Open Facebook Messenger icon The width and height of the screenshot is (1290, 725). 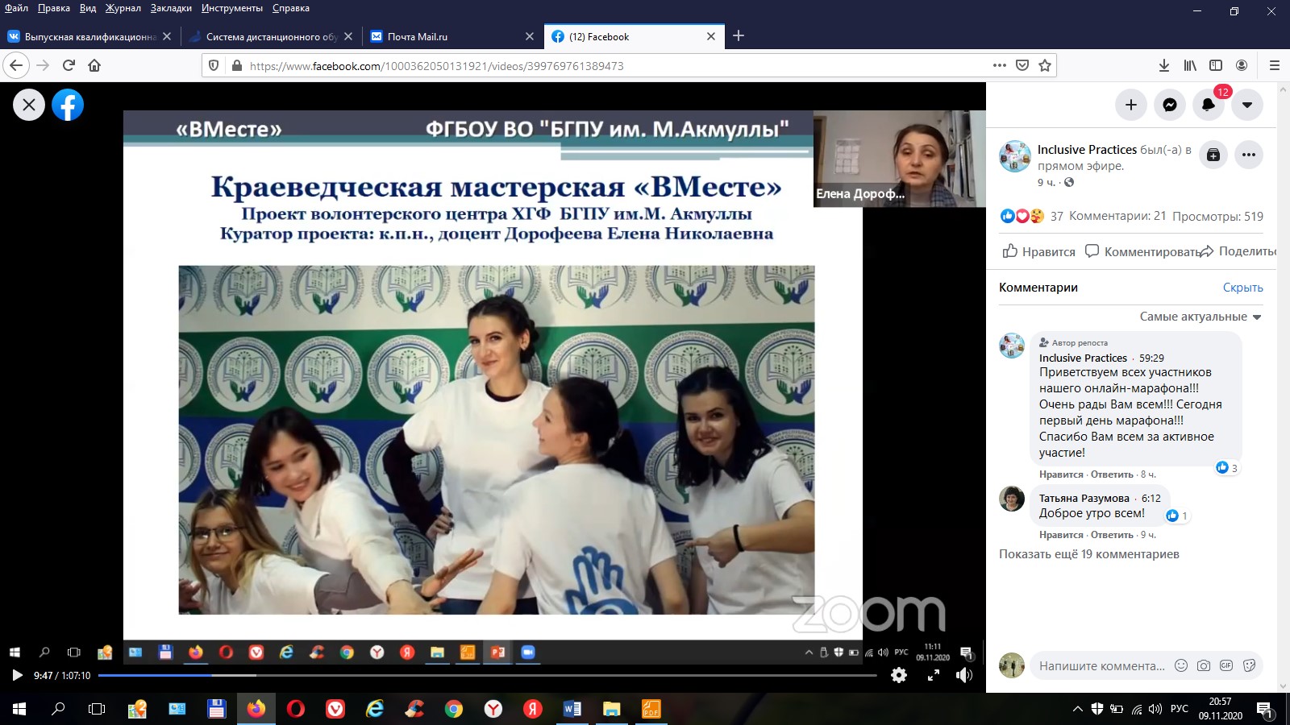point(1170,105)
